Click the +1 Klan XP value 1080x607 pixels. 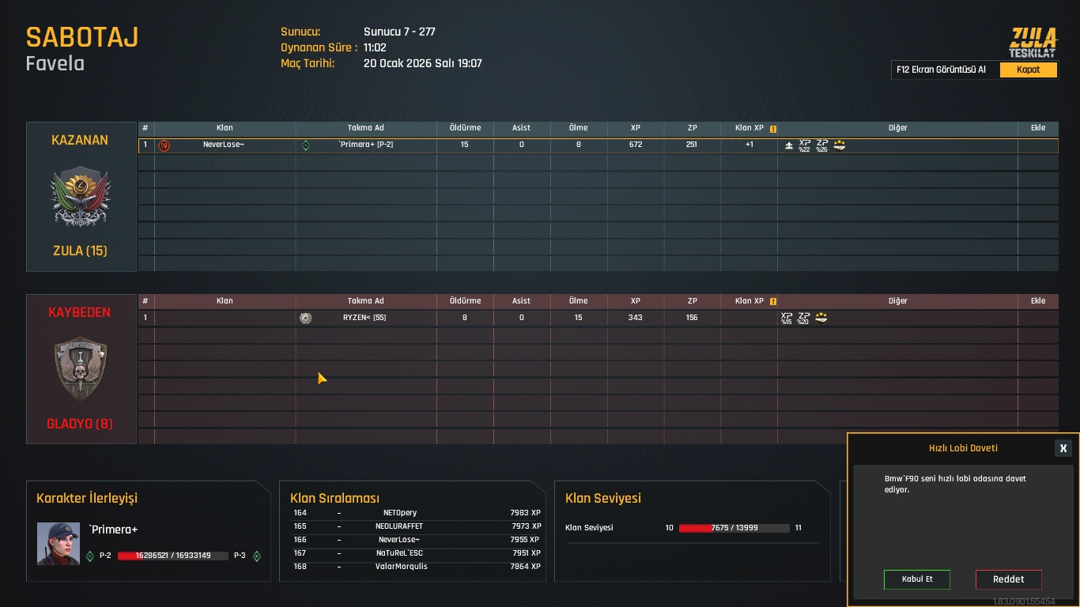(x=750, y=145)
